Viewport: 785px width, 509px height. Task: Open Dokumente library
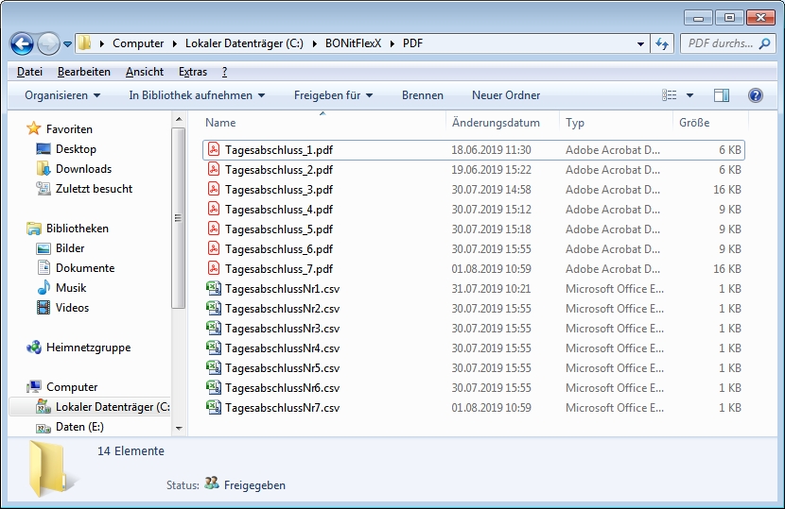pos(85,268)
